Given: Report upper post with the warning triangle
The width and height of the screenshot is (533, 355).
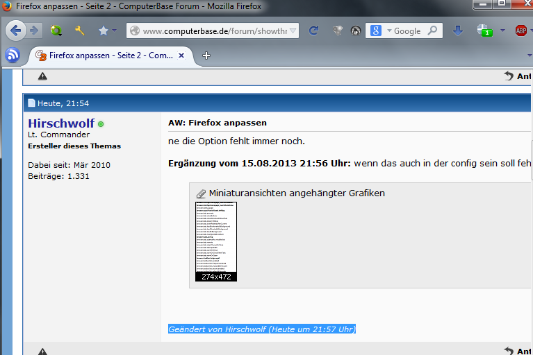Looking at the screenshot, I should coord(42,76).
